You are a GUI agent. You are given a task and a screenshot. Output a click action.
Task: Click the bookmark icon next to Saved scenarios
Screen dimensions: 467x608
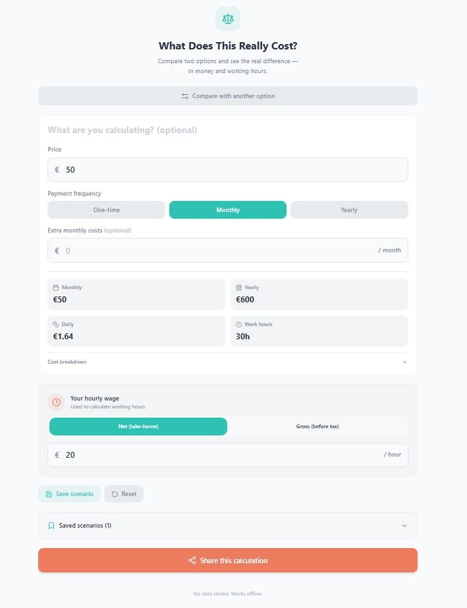point(51,526)
